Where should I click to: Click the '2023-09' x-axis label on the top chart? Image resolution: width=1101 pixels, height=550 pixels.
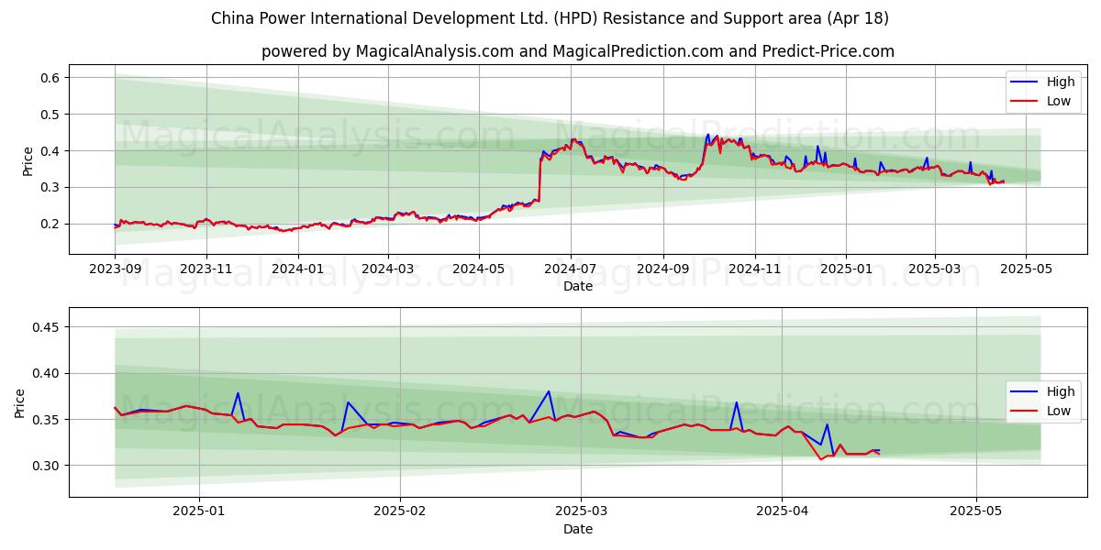(x=115, y=269)
